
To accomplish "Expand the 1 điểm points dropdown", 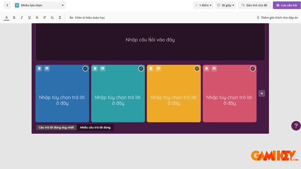I will point(203,5).
